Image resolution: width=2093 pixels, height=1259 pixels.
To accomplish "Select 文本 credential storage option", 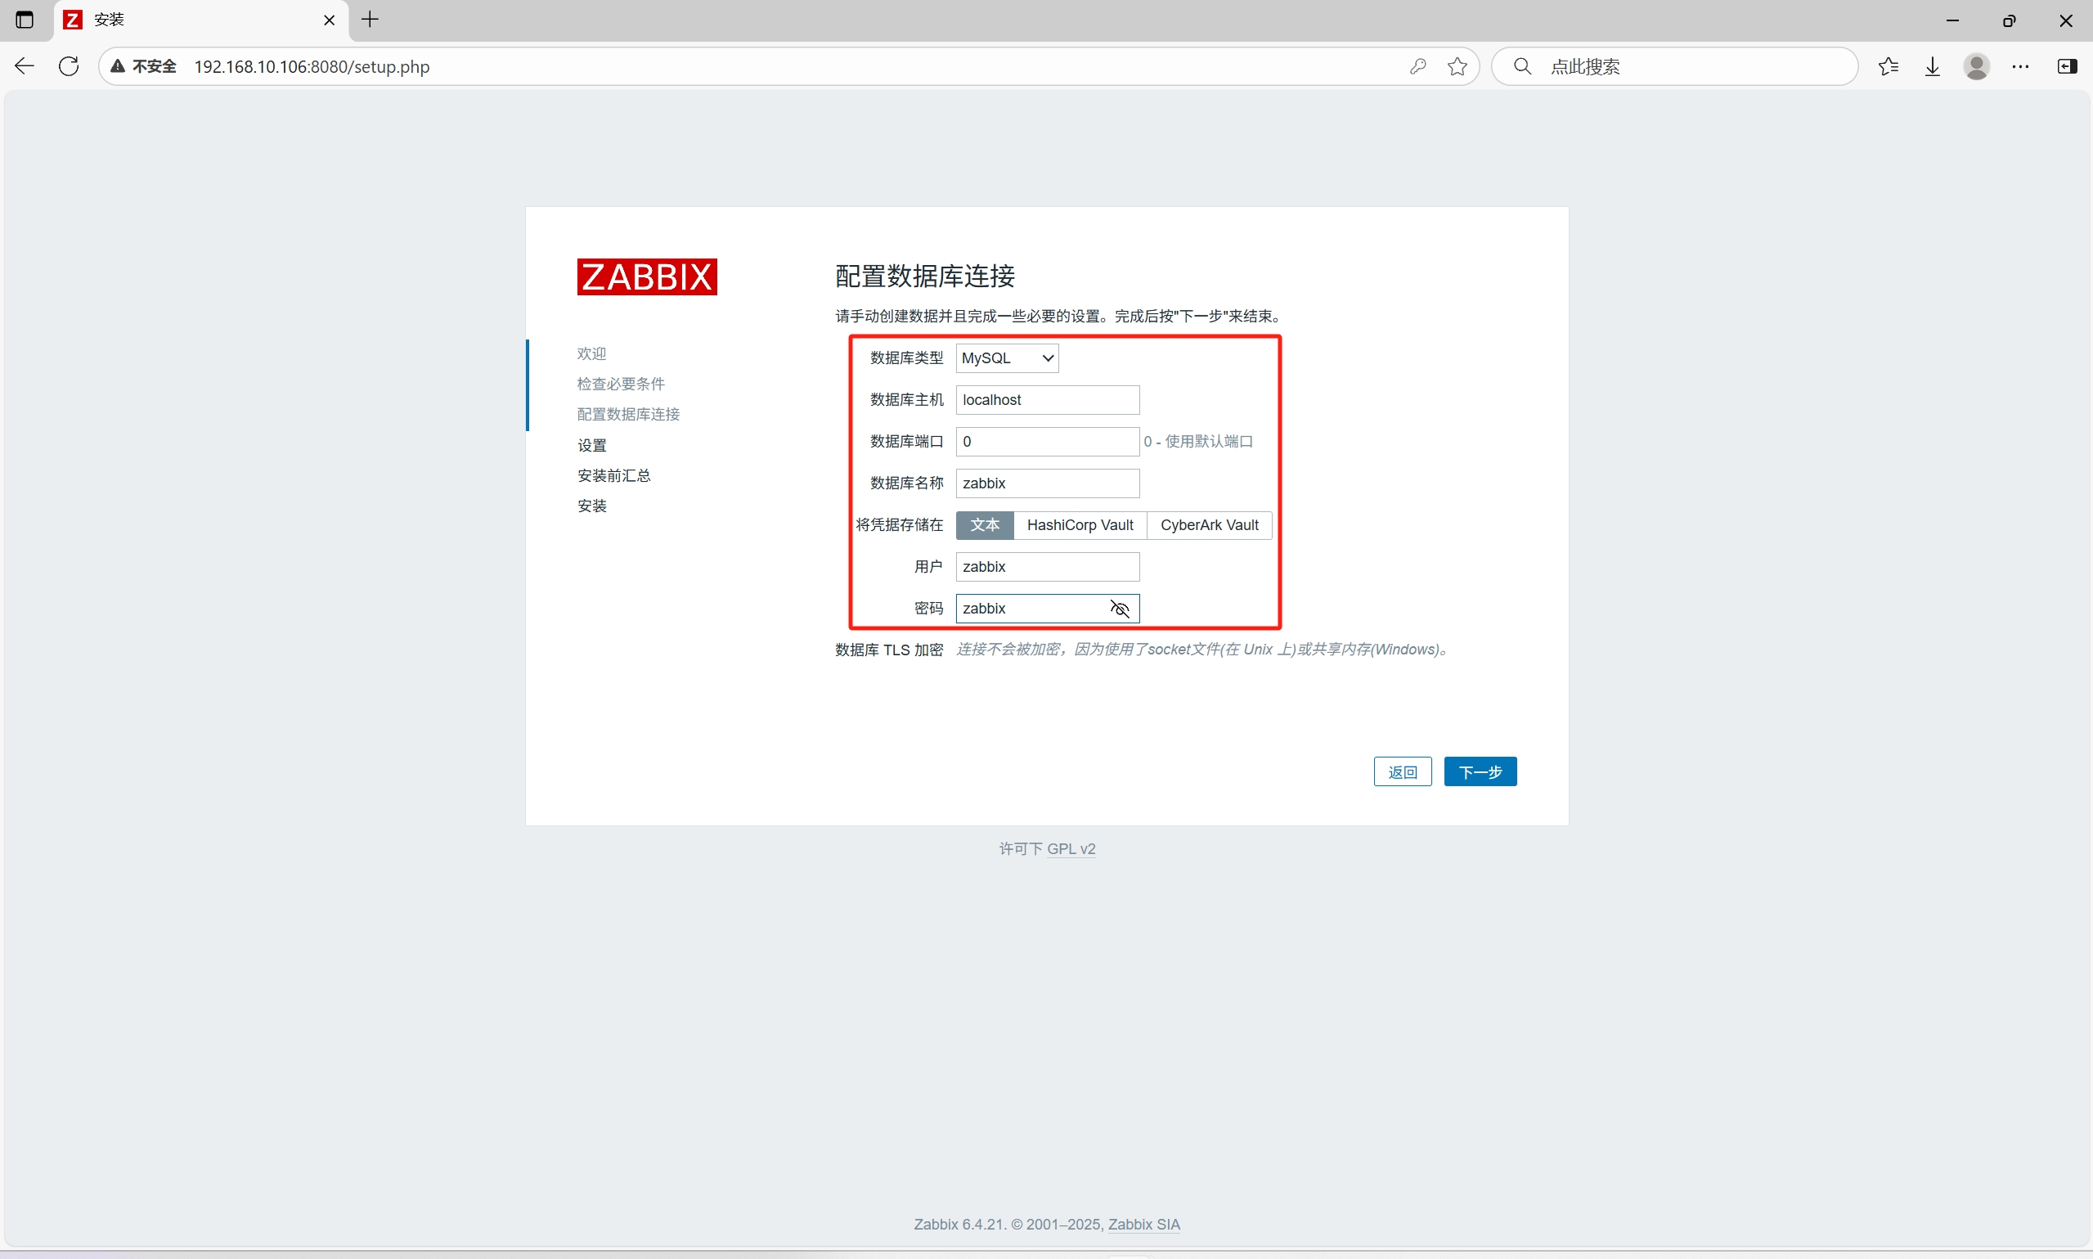I will [x=985, y=525].
